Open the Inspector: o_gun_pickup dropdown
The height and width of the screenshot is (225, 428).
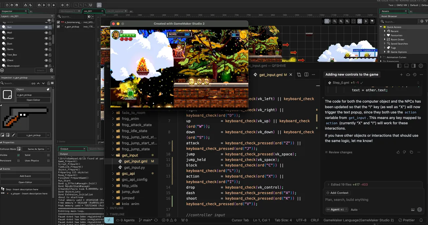[x=51, y=78]
